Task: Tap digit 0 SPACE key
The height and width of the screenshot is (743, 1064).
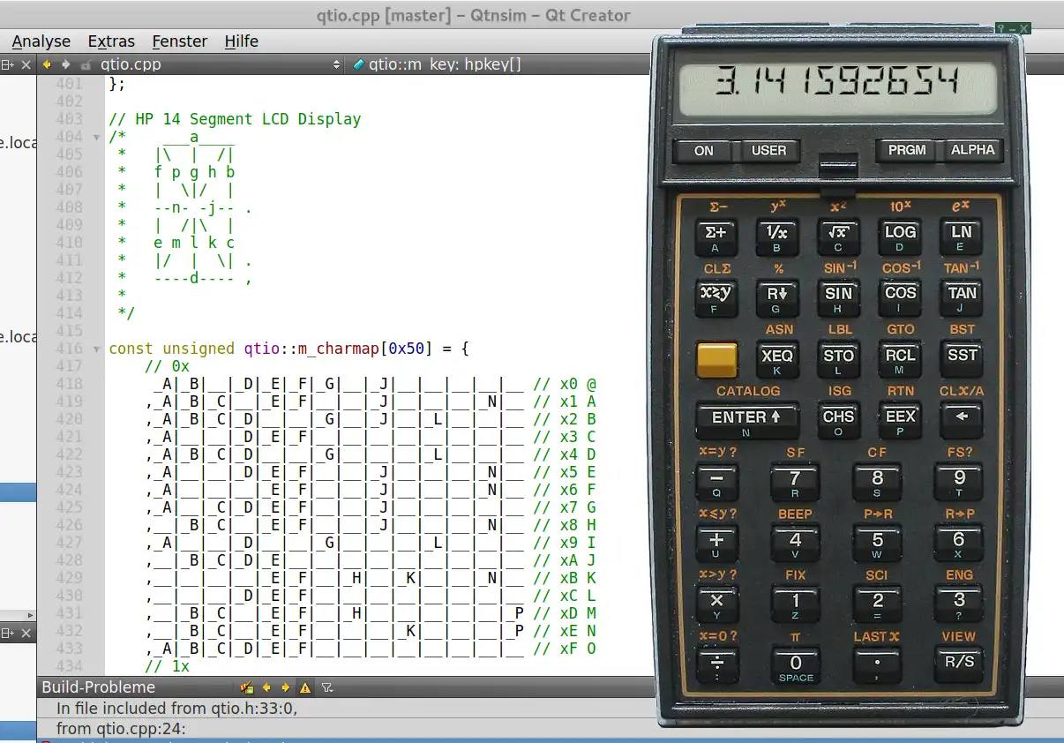Action: [x=795, y=665]
